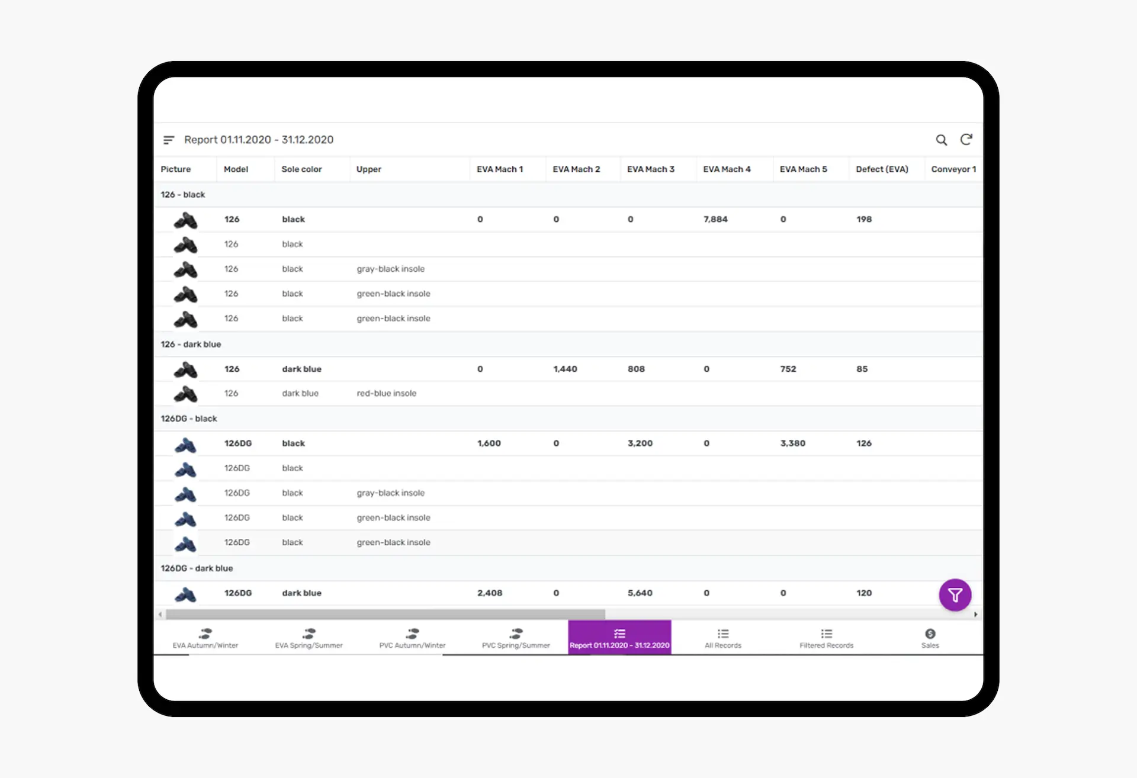Open the PVC Spring/Summer tab
This screenshot has width=1137, height=778.
coord(516,638)
